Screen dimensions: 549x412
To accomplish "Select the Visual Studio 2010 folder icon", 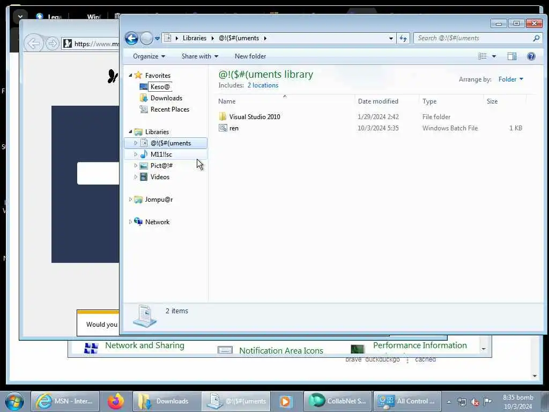I will [222, 116].
